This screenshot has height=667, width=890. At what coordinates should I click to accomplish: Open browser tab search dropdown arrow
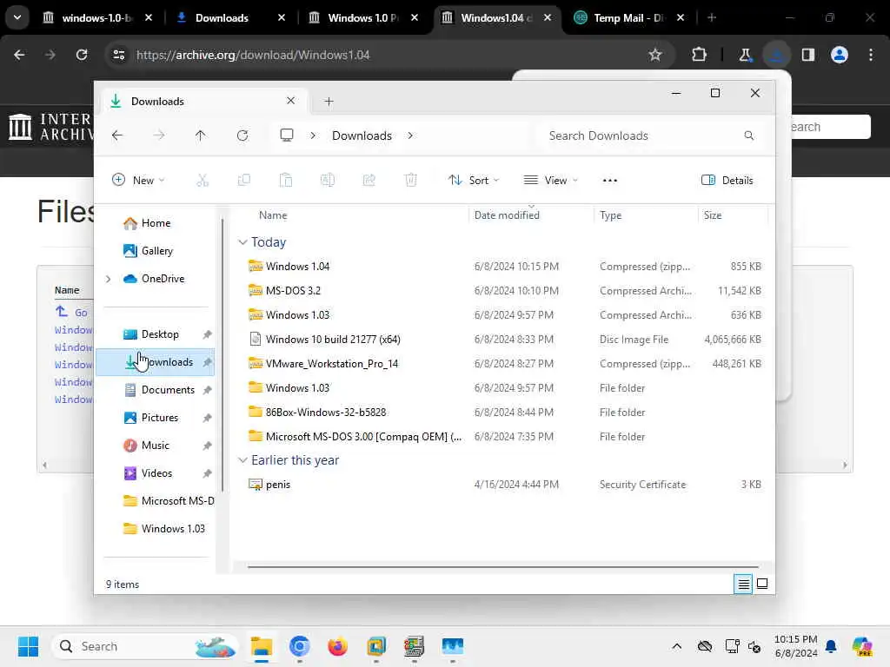coord(17,17)
